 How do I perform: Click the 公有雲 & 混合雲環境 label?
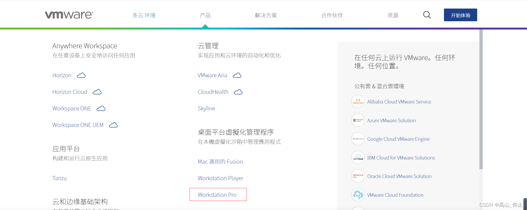tap(379, 86)
